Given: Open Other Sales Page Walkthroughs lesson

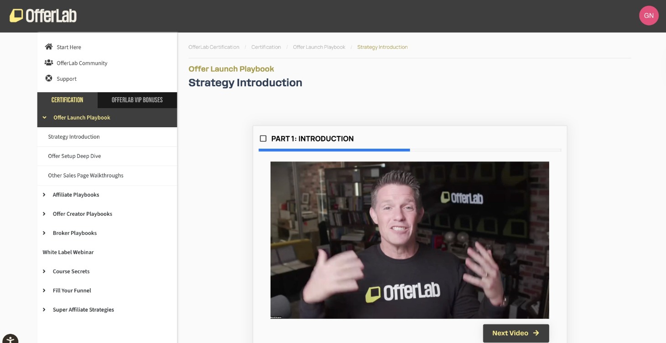Looking at the screenshot, I should (86, 176).
